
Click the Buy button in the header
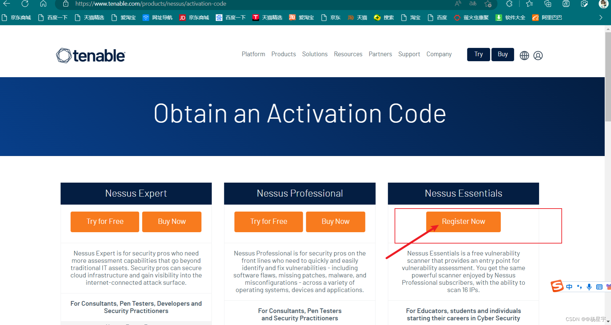tap(503, 55)
